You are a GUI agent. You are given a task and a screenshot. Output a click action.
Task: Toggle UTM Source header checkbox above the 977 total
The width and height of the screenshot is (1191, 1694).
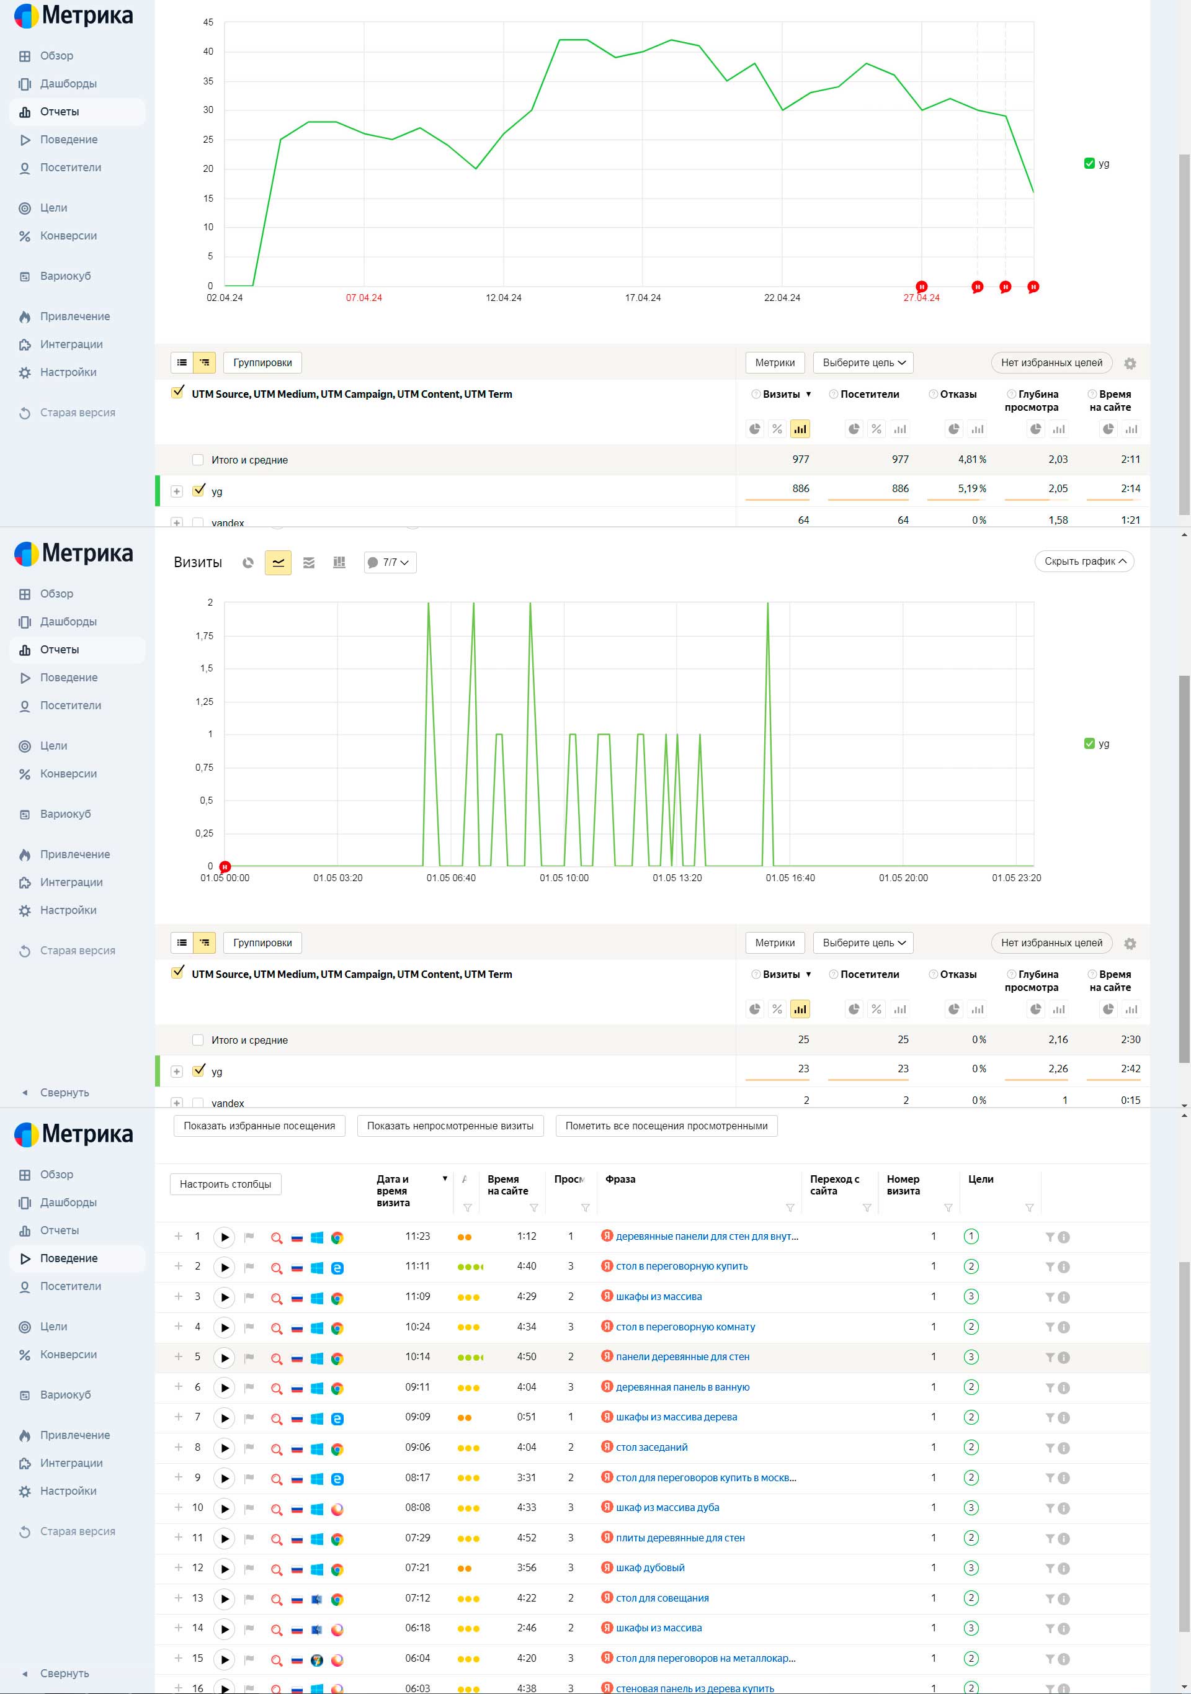pyautogui.click(x=178, y=393)
